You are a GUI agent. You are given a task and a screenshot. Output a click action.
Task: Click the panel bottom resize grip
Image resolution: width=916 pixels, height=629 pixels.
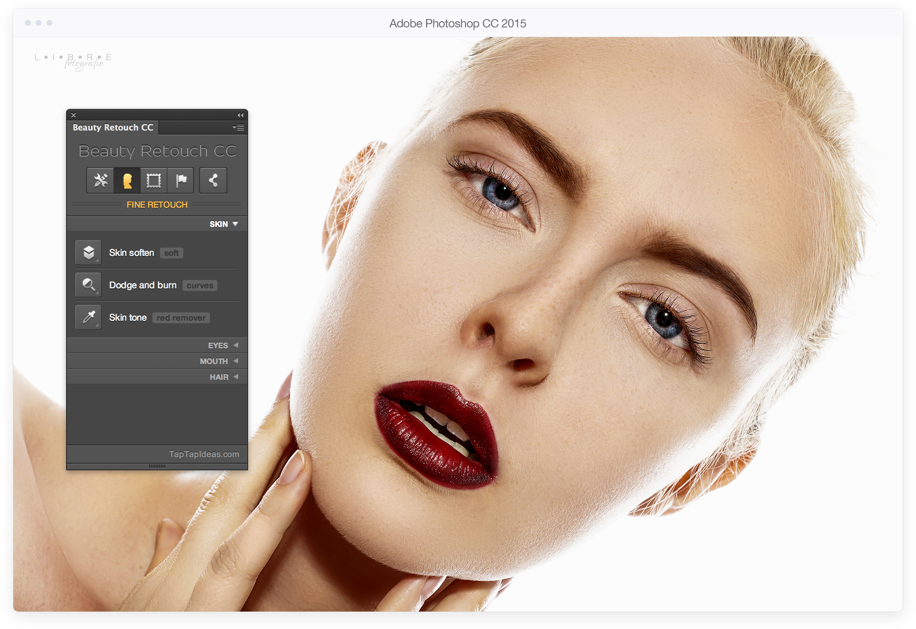[x=157, y=466]
